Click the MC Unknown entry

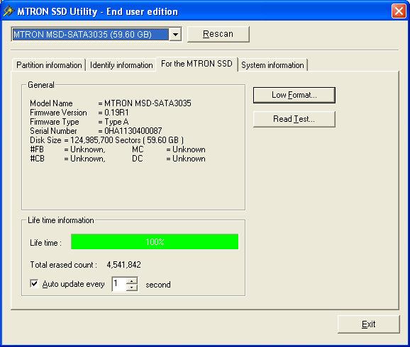coord(169,149)
